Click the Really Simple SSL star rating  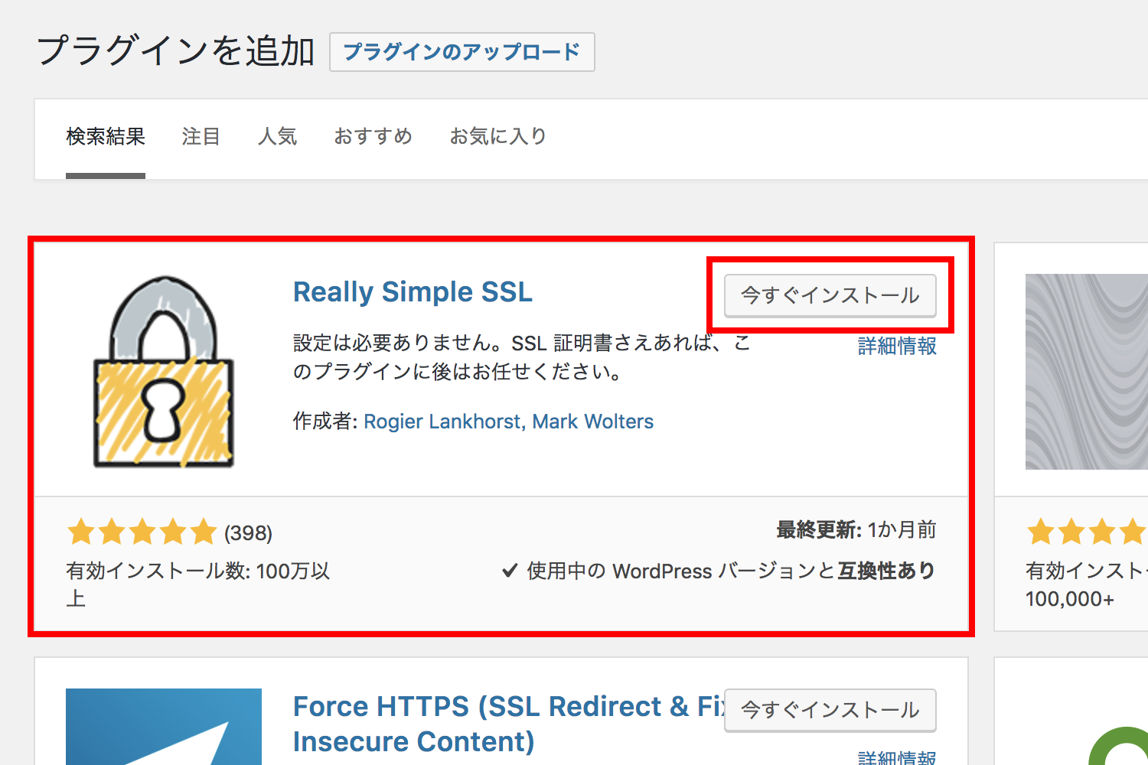[x=142, y=532]
